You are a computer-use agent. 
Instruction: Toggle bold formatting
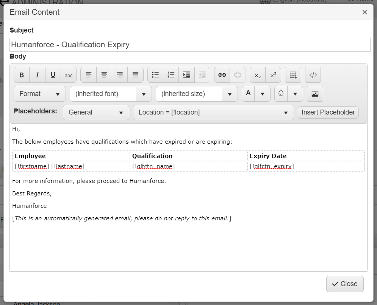coord(22,75)
